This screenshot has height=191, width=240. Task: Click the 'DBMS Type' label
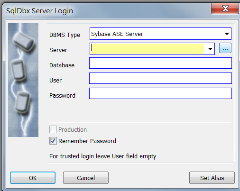point(65,35)
